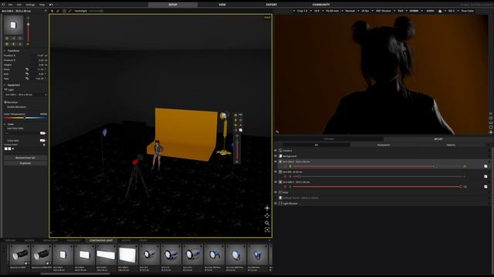This screenshot has height=277, width=494.
Task: Collapse the Color section
Action: pos(5,124)
